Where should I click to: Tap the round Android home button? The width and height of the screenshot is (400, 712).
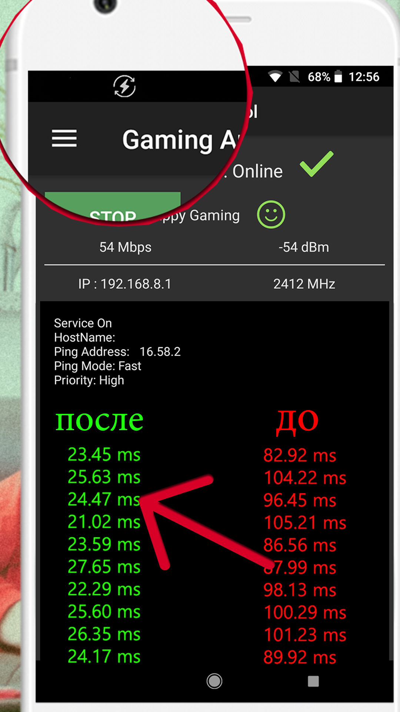click(214, 681)
